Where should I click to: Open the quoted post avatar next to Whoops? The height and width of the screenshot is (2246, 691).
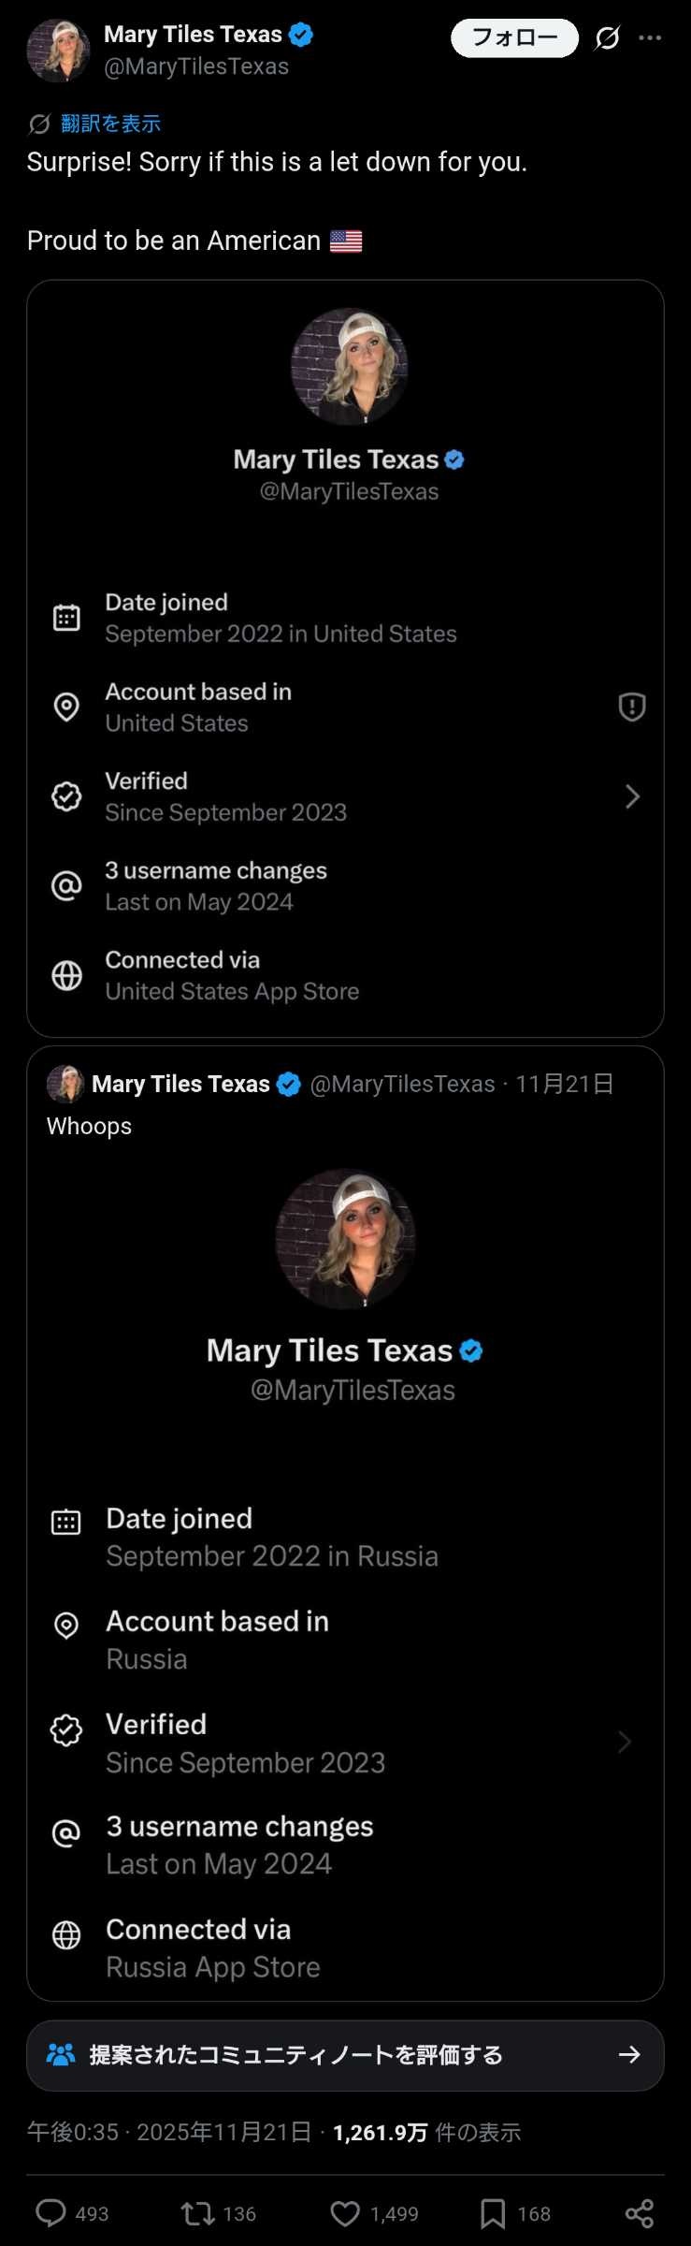(65, 1084)
